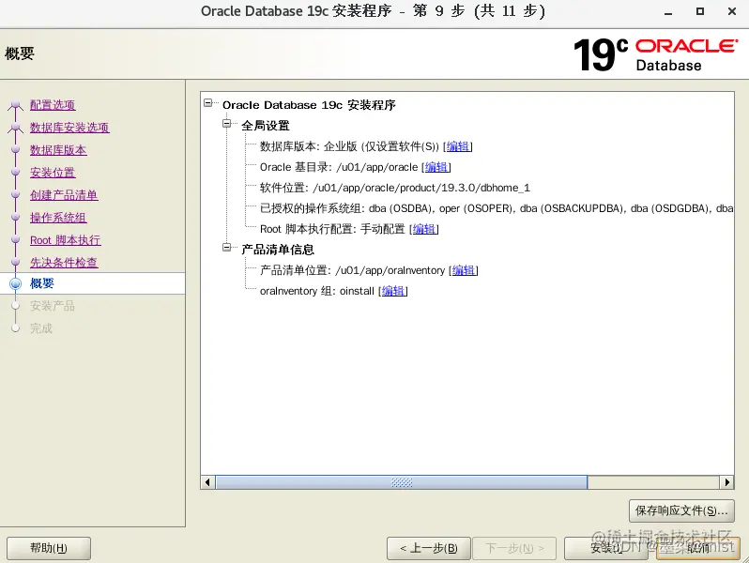Open 创建产品清单 step

pyautogui.click(x=64, y=195)
